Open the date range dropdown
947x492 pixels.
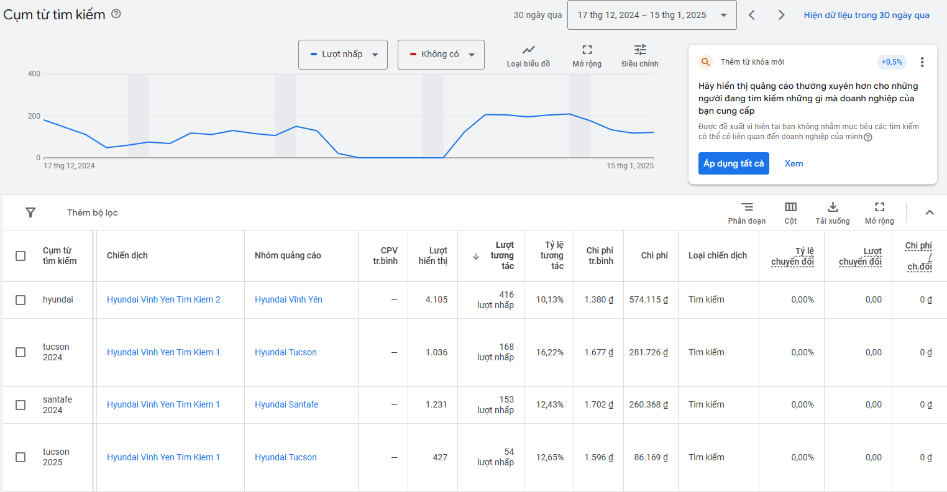point(652,15)
